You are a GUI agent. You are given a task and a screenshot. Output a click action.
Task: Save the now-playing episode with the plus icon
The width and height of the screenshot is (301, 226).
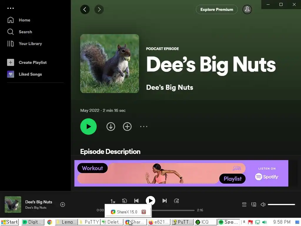(x=63, y=205)
